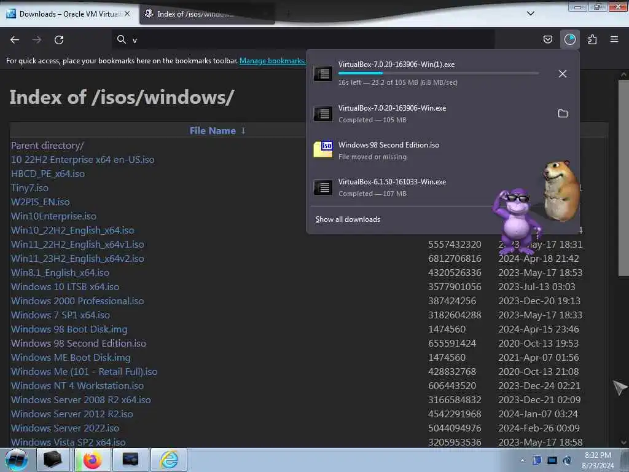Image resolution: width=629 pixels, height=472 pixels.
Task: Click the W2PIS_EN.iso link
Action: click(x=40, y=202)
